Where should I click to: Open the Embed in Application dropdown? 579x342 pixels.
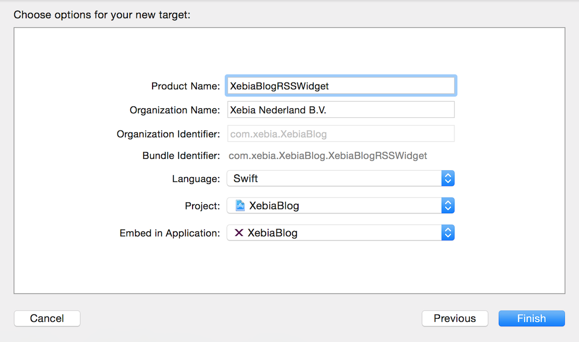coord(341,233)
